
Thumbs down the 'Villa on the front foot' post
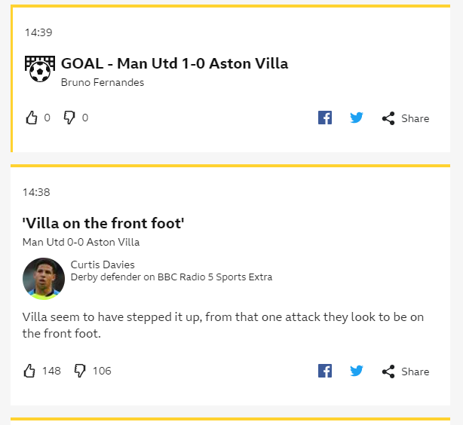80,371
